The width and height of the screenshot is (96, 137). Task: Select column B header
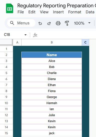pyautogui.click(x=52, y=42)
